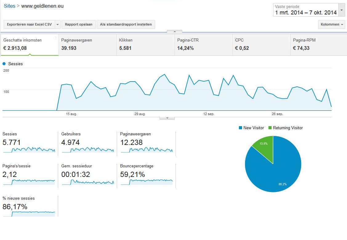This screenshot has width=347, height=240.
Task: Click the help question mark on Geschatte inkomsten
Action: pyautogui.click(x=55, y=38)
